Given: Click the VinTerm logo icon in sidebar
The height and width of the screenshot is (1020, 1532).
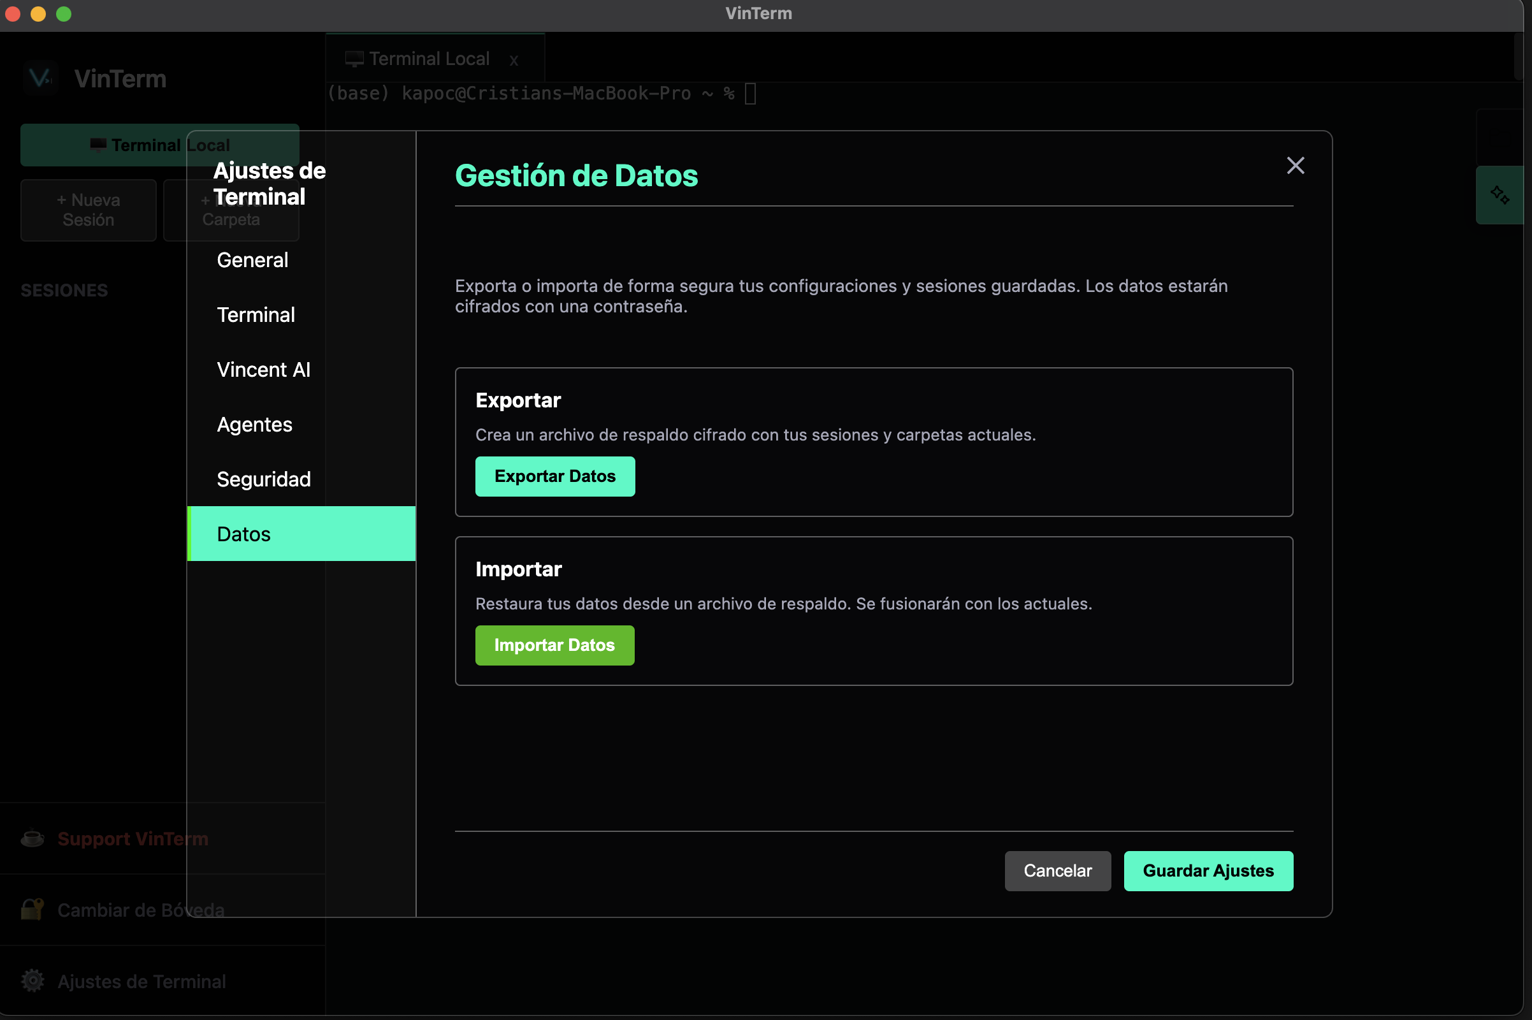Looking at the screenshot, I should [x=40, y=78].
